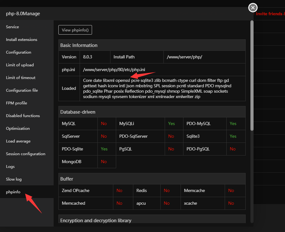Select the phpinfo sidebar item
The image size is (285, 232).
(13, 192)
